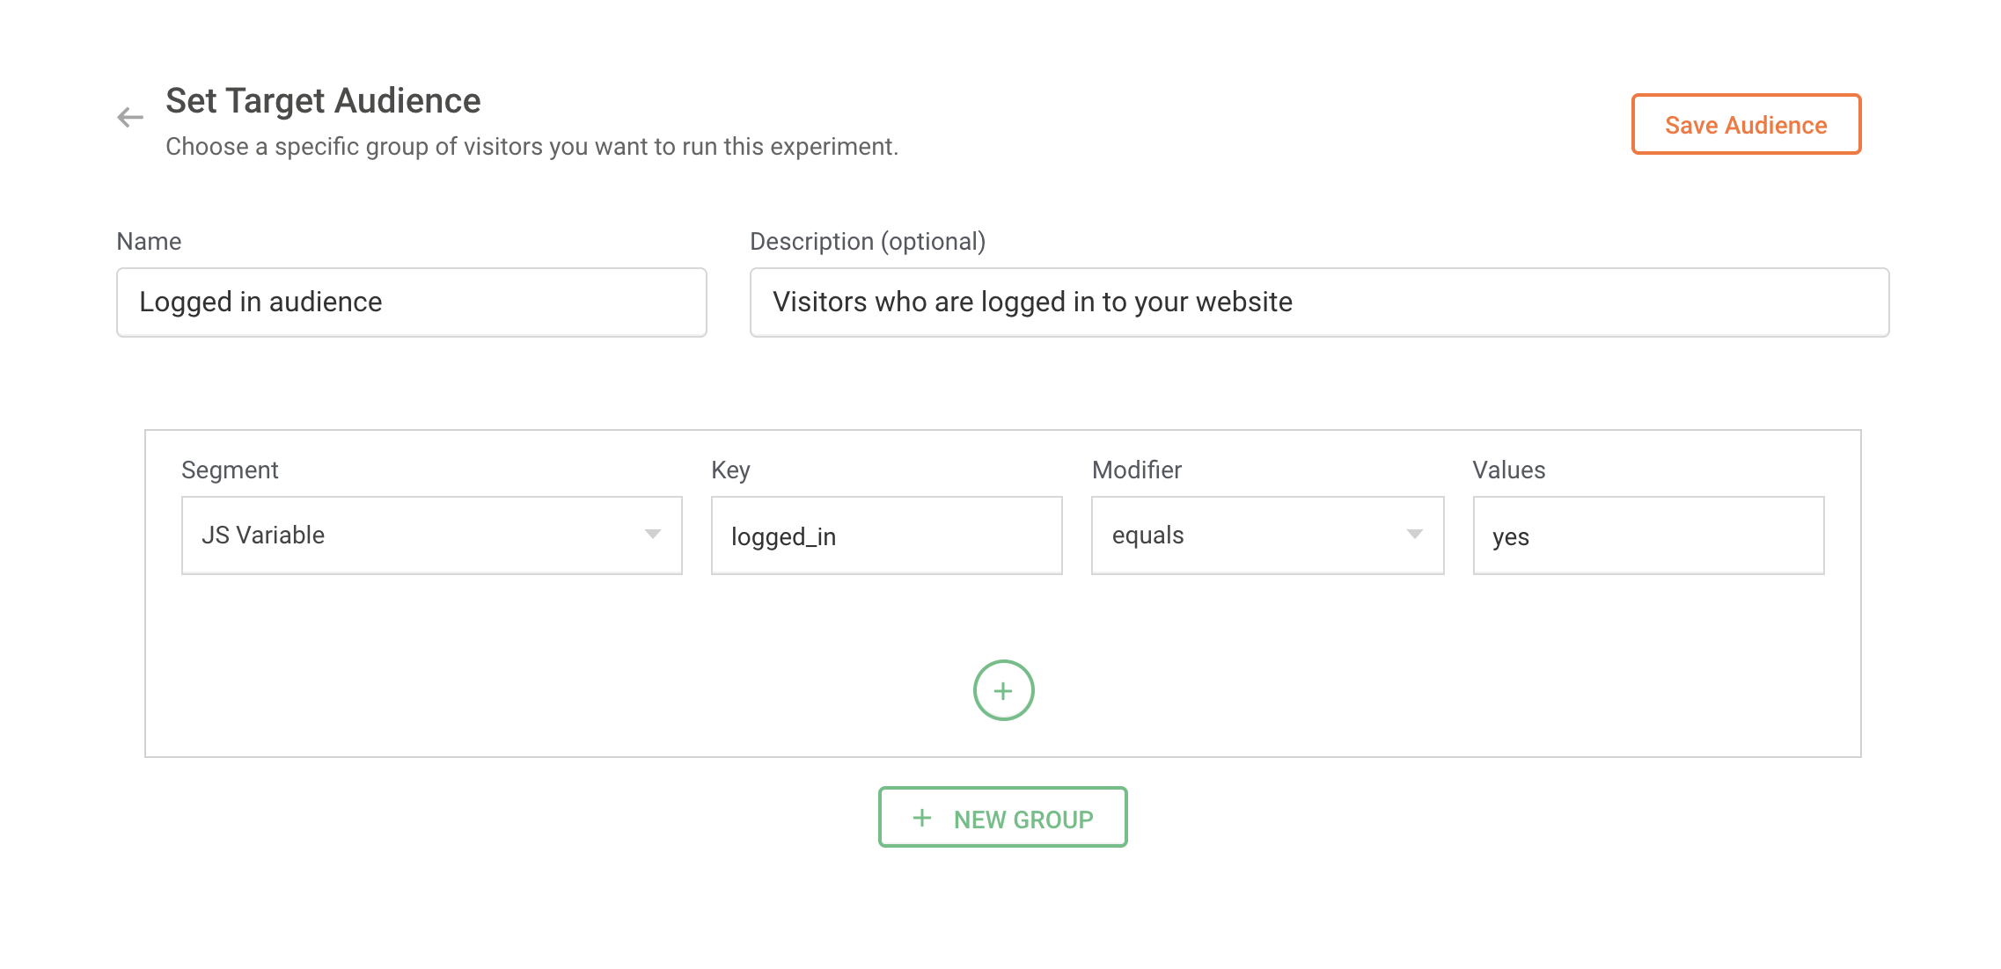Click the Modifier column label
2001x969 pixels.
coord(1136,470)
